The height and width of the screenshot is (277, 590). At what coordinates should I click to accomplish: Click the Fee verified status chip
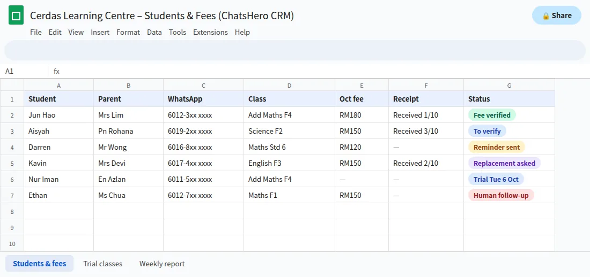pos(492,115)
